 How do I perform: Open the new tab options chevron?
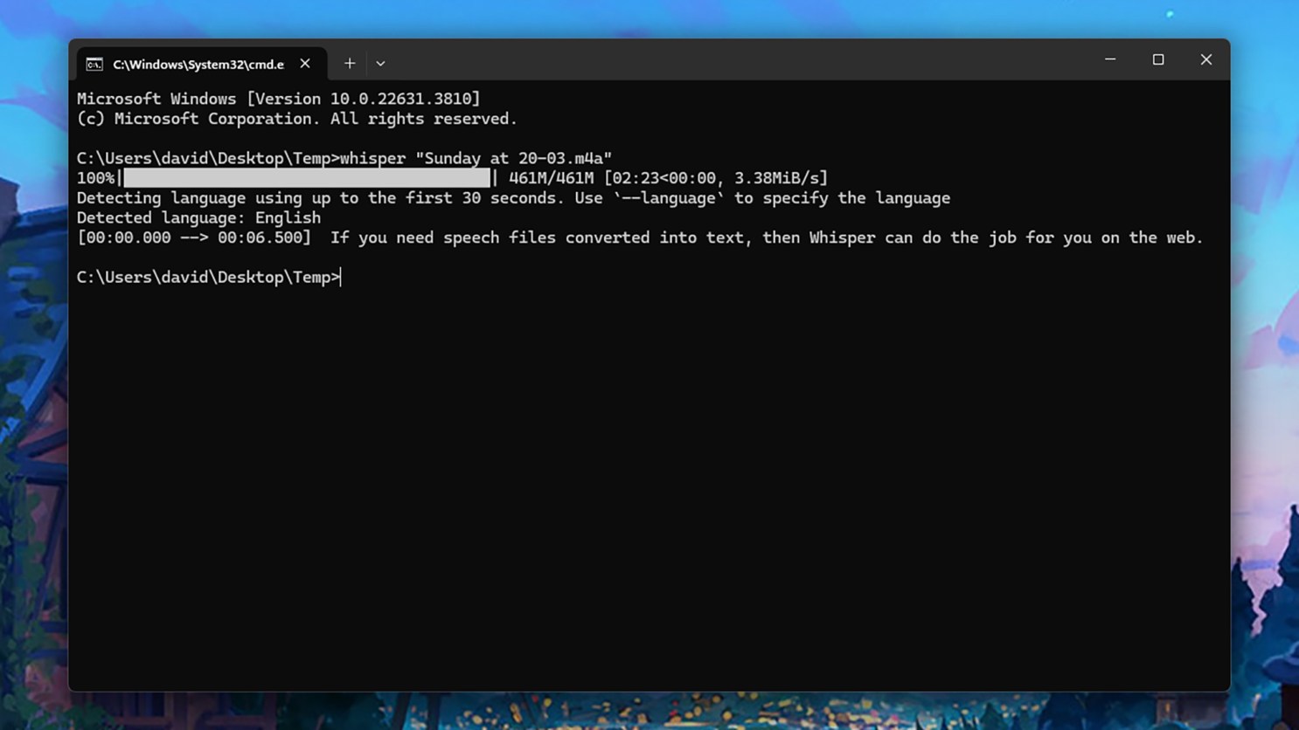(379, 63)
